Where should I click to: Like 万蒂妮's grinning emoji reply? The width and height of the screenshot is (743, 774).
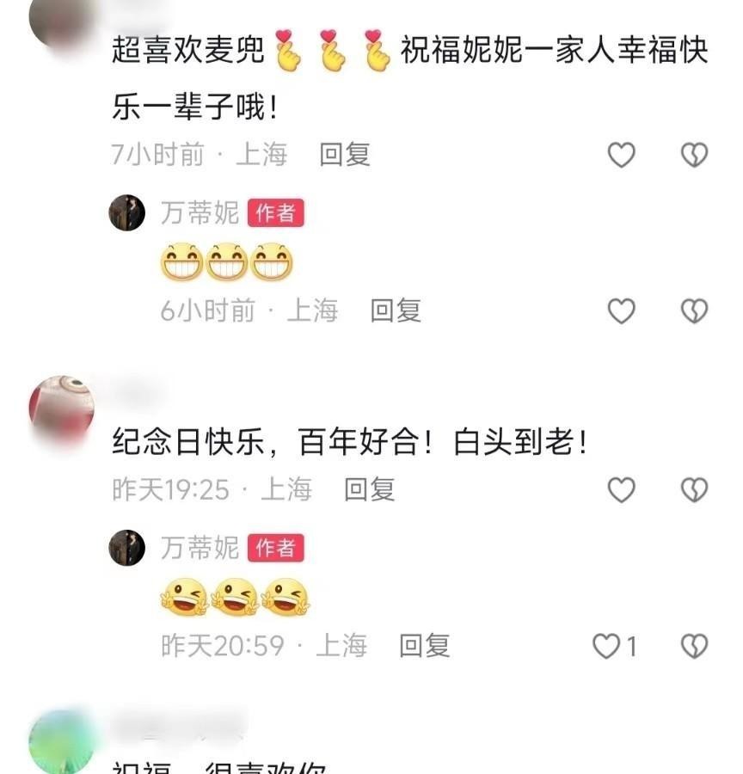pos(621,311)
